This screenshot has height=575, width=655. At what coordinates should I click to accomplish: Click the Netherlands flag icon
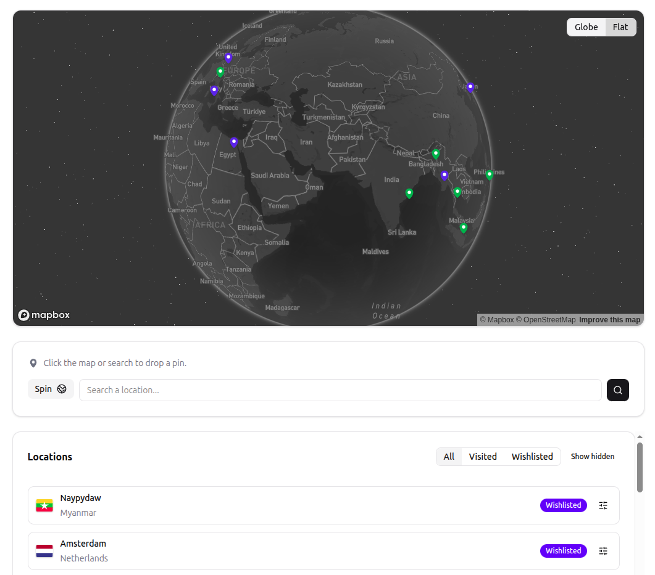(x=44, y=550)
